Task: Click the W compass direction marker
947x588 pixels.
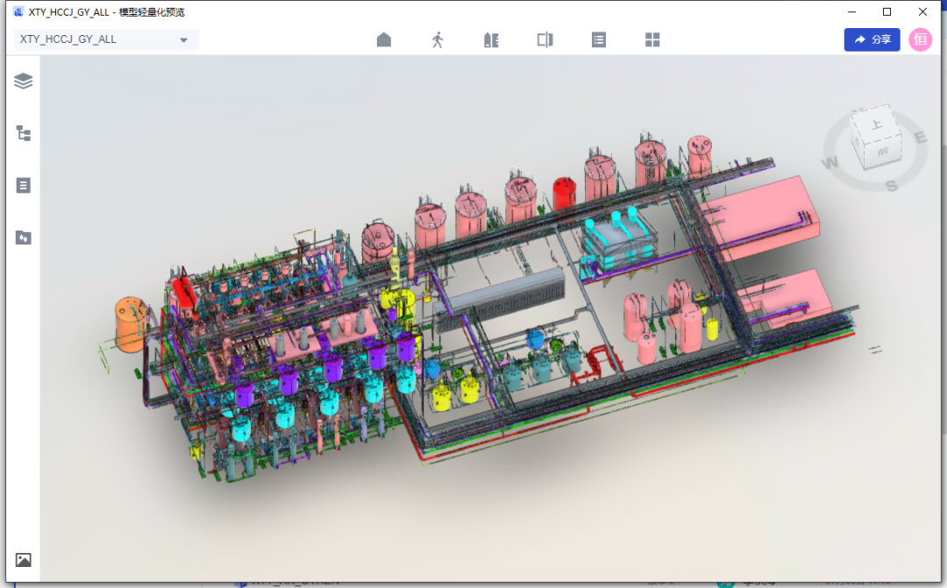Action: [830, 163]
